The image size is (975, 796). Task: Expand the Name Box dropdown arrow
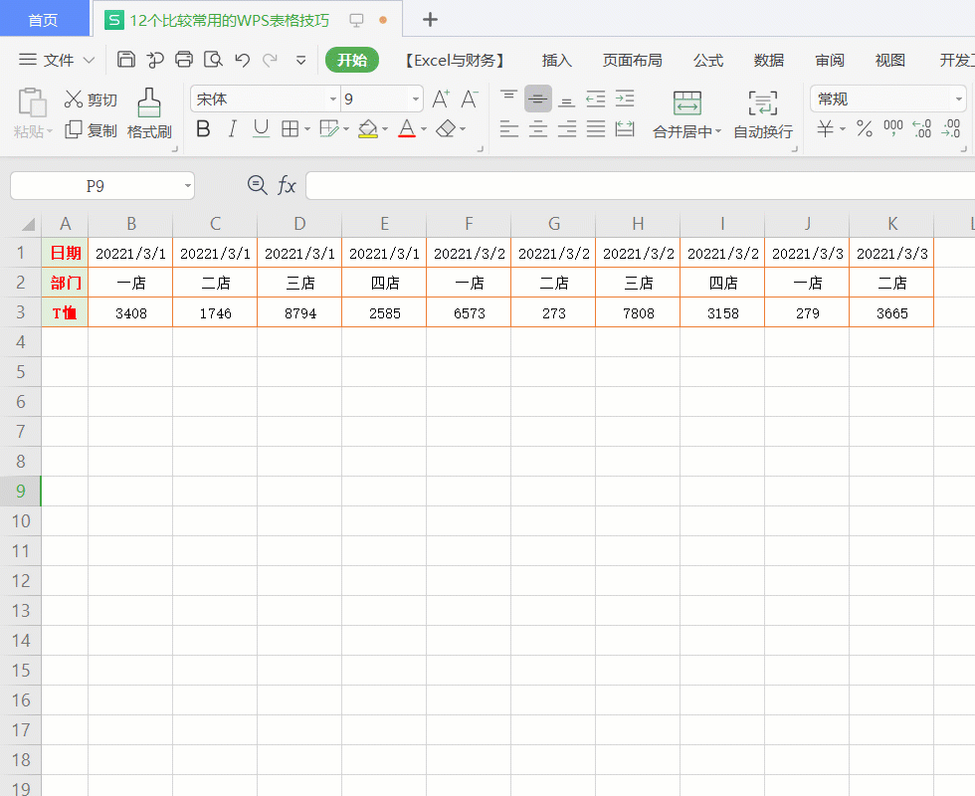click(187, 186)
